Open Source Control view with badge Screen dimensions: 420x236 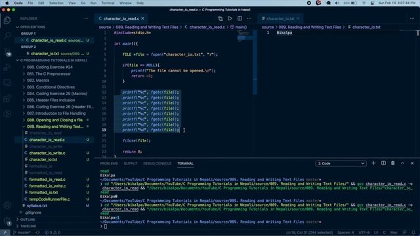[x=7, y=51]
